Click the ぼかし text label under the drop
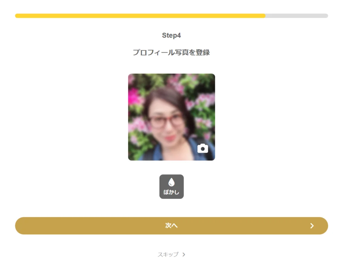 point(171,192)
